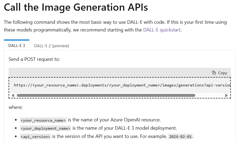Click the horizontal scrollbar thumb in code block

106,96
